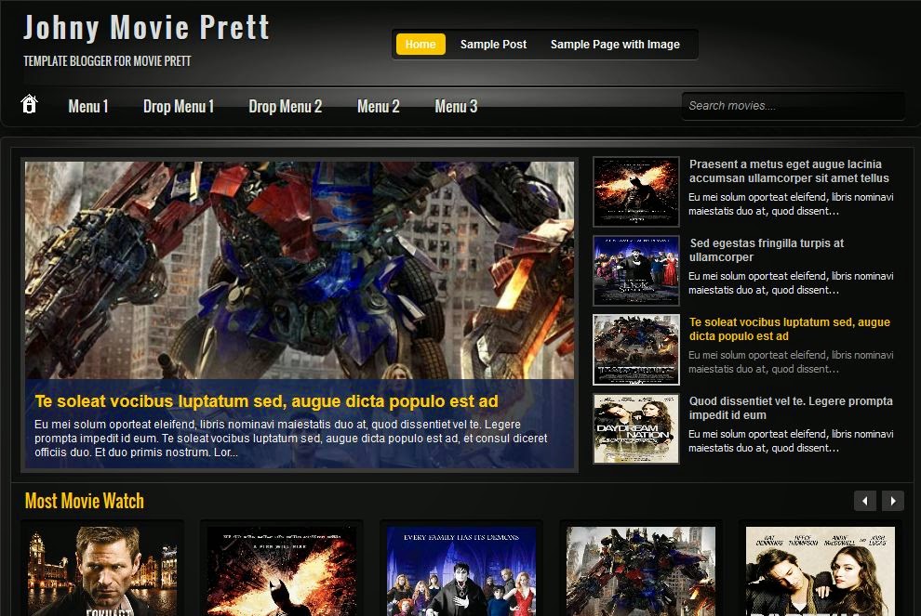The image size is (921, 616).
Task: Select Menu 3 in navigation
Action: [456, 107]
